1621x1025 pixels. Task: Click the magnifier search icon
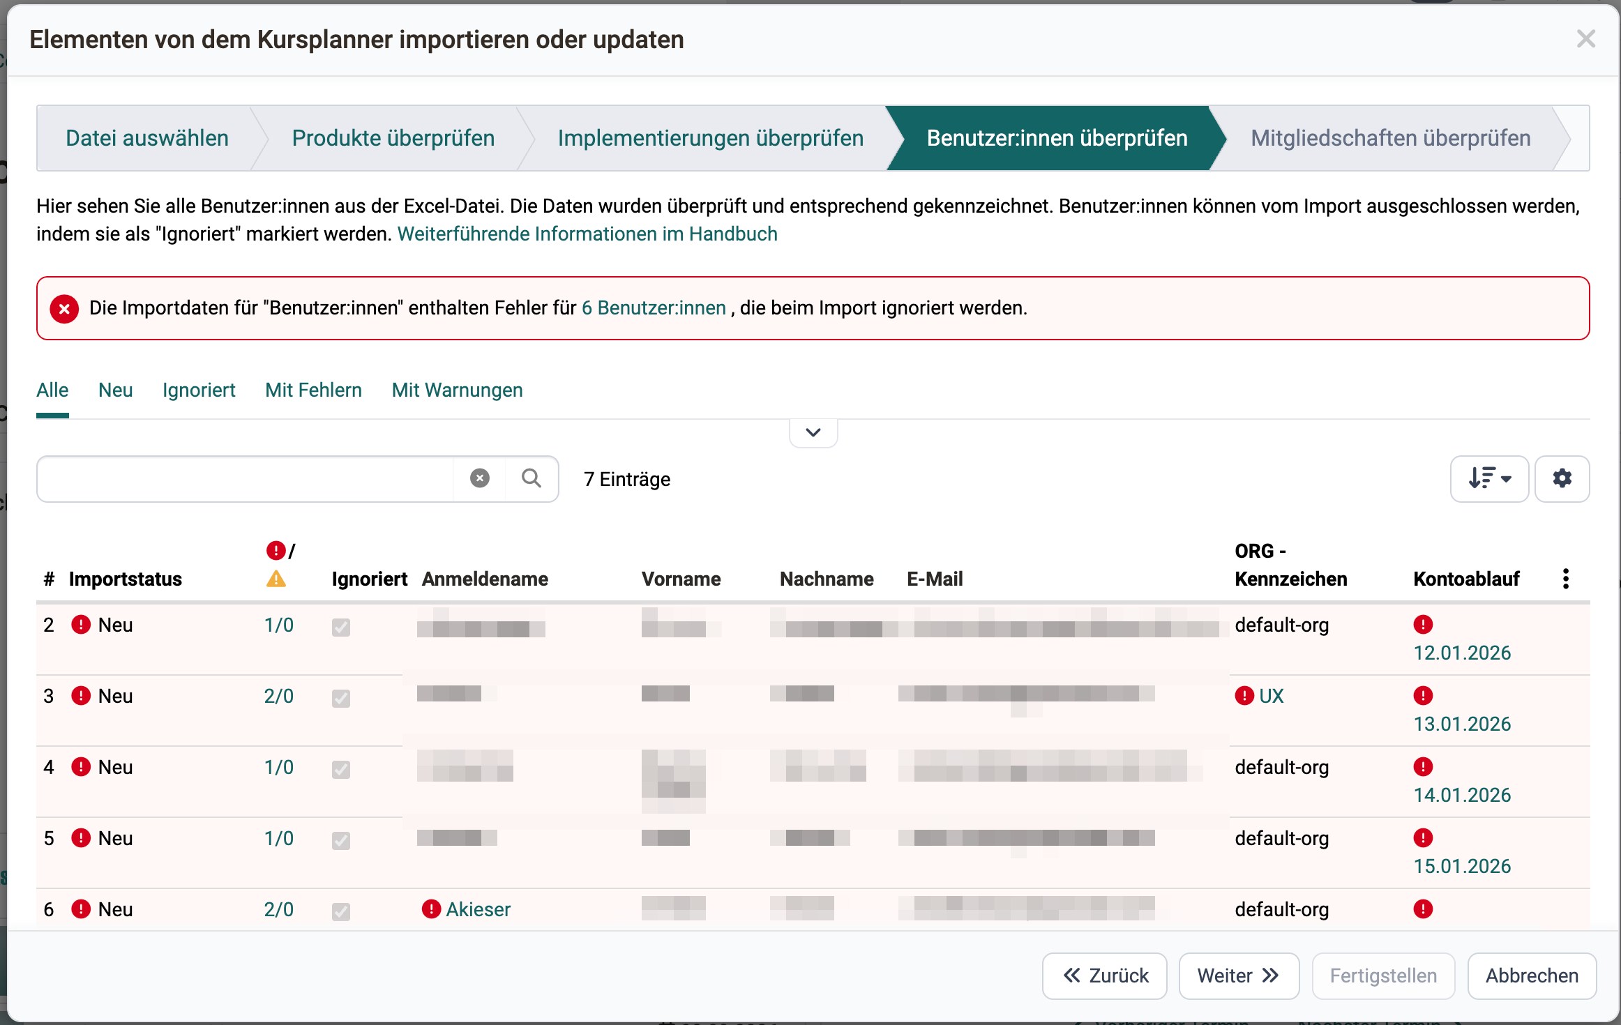(531, 478)
